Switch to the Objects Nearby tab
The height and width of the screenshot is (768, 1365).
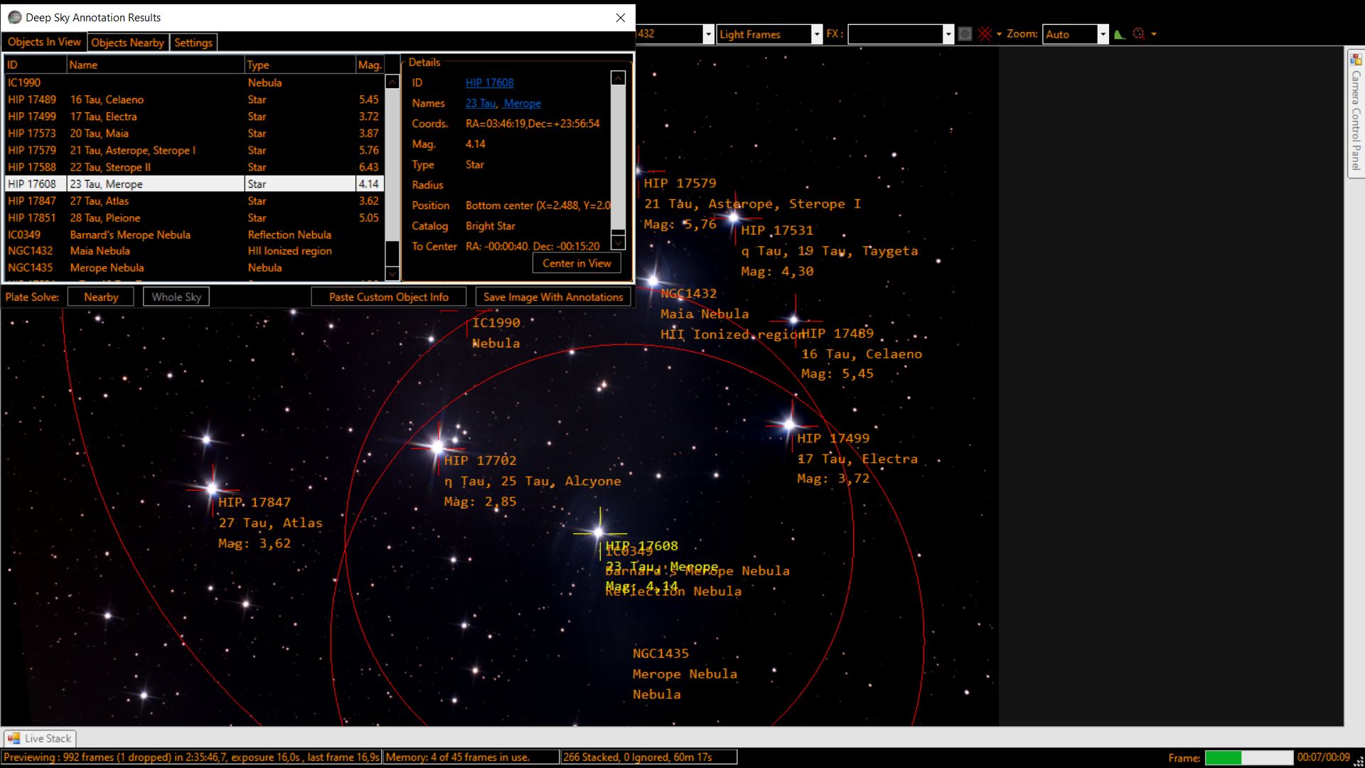click(128, 43)
